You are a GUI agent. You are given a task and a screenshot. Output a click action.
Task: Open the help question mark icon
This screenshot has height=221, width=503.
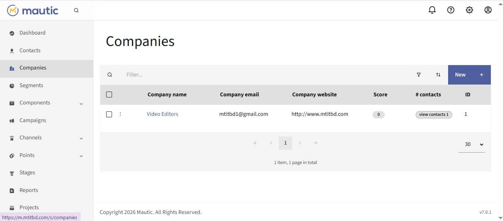click(451, 10)
